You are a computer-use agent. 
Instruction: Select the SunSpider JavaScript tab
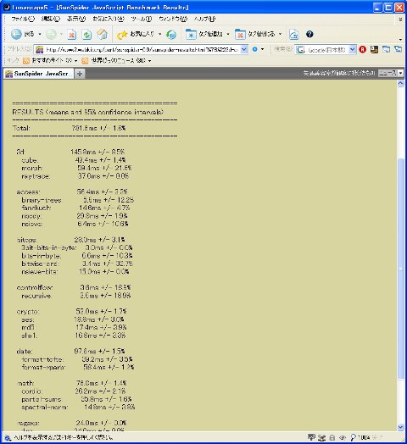38,74
